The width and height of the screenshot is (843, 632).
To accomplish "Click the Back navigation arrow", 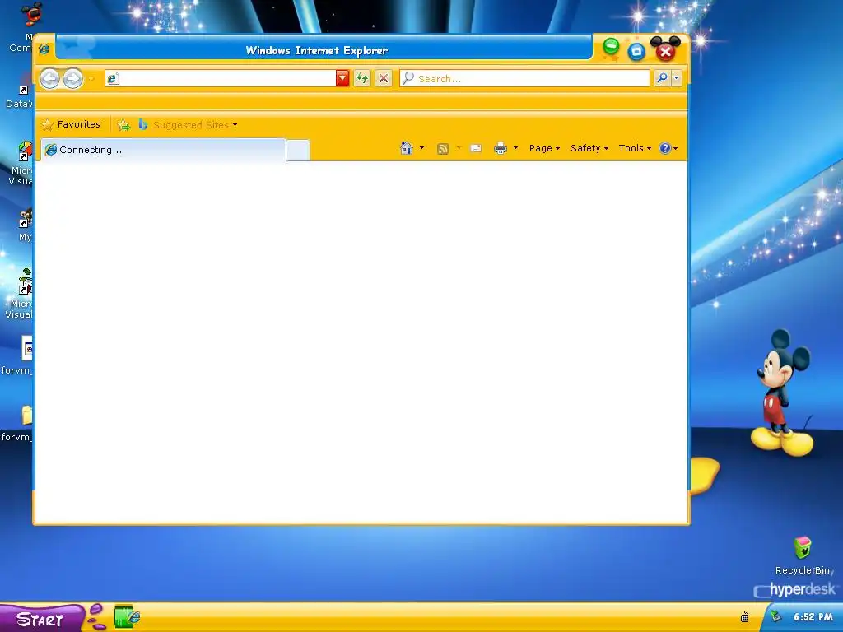I will pyautogui.click(x=49, y=79).
